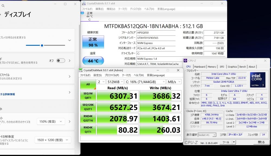Click the Intel Core Ultra 7 logo
Image resolution: width=271 pixels, height=156 pixels.
pos(258,80)
